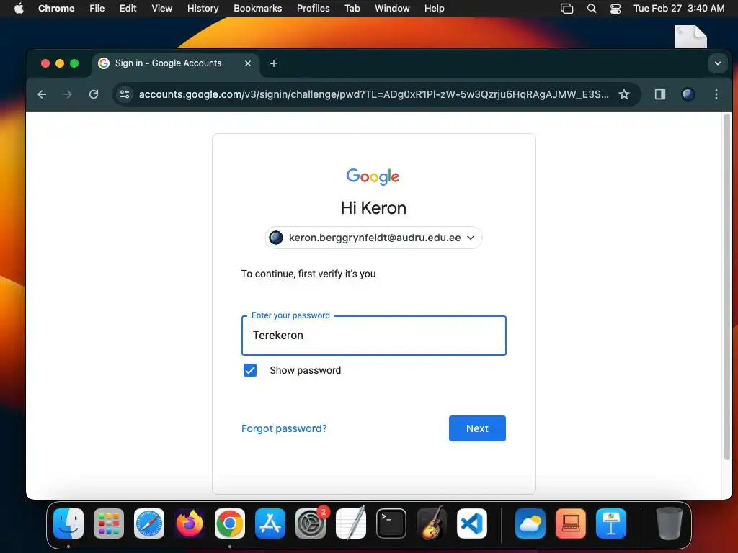The image size is (738, 553).
Task: Open the Window menu
Action: click(392, 9)
